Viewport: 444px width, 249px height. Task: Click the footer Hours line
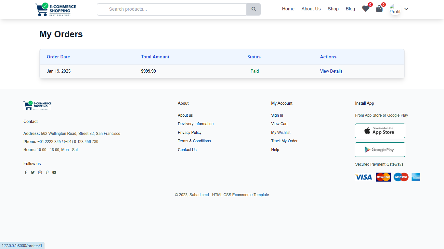(x=51, y=150)
